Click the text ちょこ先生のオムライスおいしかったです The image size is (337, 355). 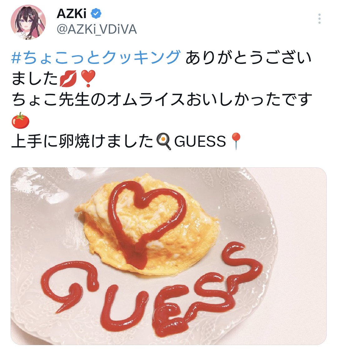[162, 99]
